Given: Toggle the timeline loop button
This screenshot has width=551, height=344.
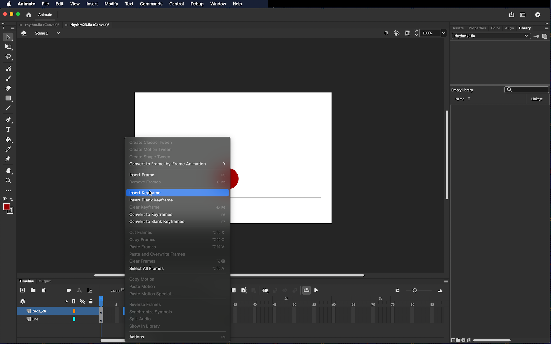Looking at the screenshot, I should point(306,290).
